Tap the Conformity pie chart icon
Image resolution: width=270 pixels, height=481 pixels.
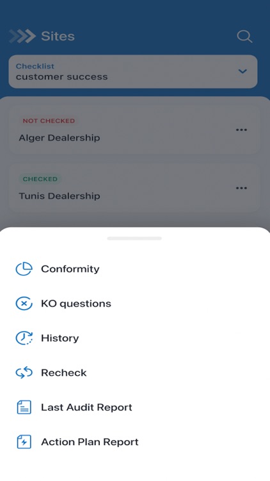click(x=24, y=269)
